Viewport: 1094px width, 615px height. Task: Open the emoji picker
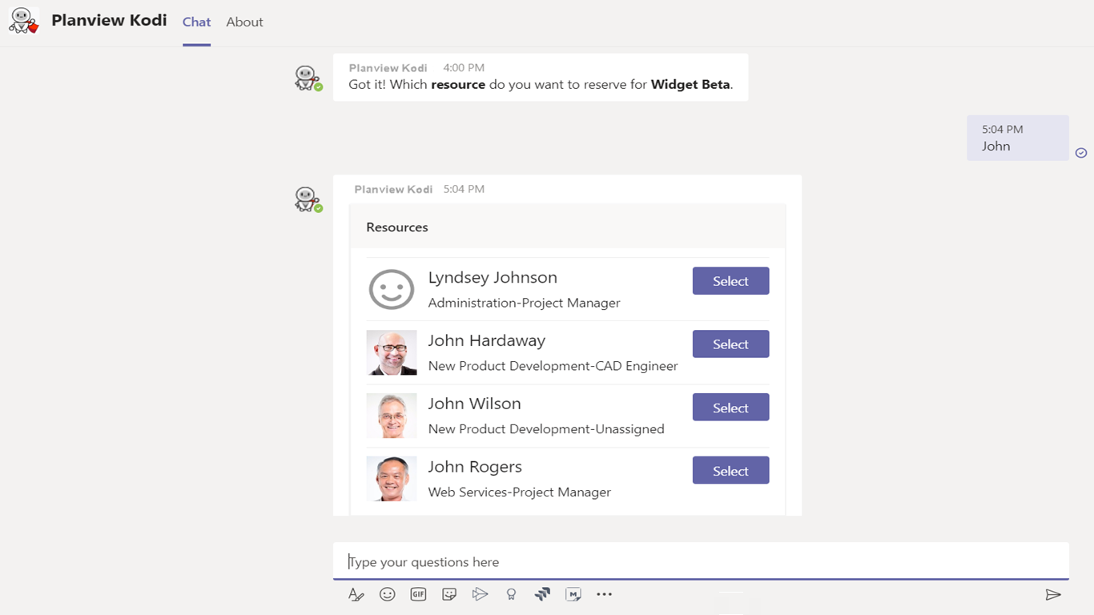pyautogui.click(x=388, y=594)
